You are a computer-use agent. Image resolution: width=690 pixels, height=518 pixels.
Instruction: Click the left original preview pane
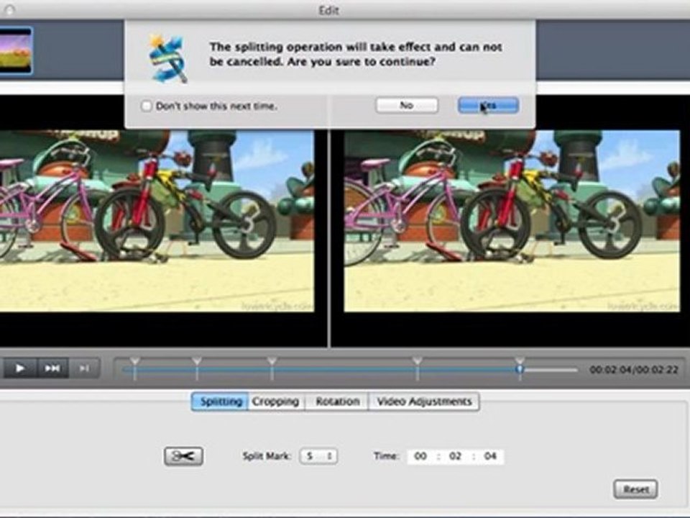click(x=157, y=221)
